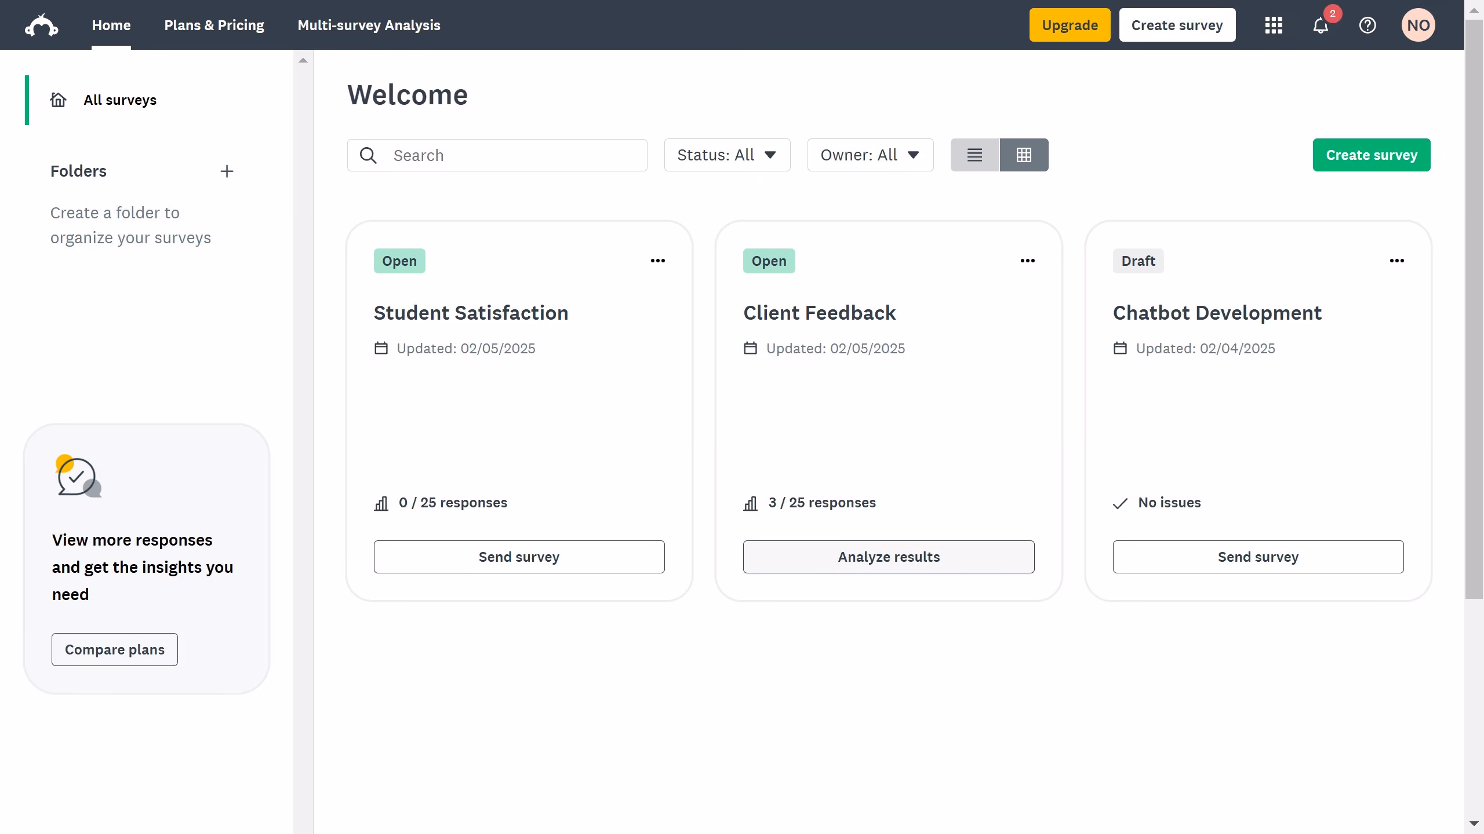Click the page scrollbar up arrow
The width and height of the screenshot is (1484, 834).
(1474, 10)
